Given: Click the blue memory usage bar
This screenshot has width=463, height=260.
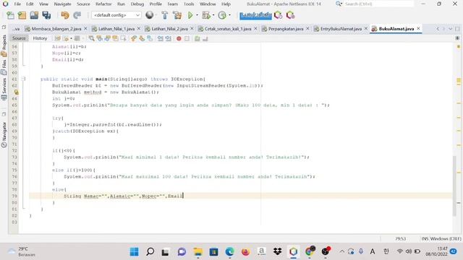Looking at the screenshot, I should [x=255, y=15].
